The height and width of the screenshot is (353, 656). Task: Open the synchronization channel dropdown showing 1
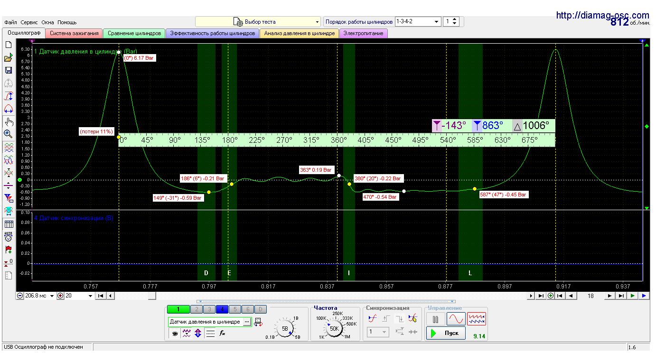point(378,332)
